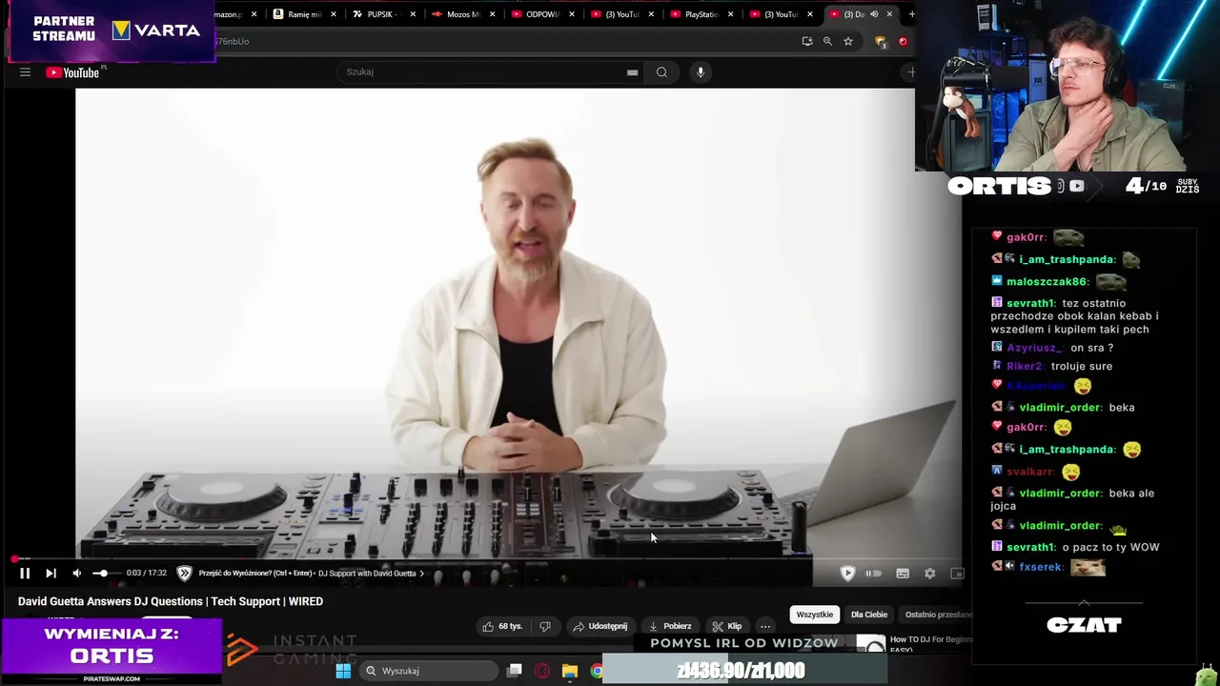1220x686 pixels.
Task: Toggle subtitles in the video player
Action: 903,574
